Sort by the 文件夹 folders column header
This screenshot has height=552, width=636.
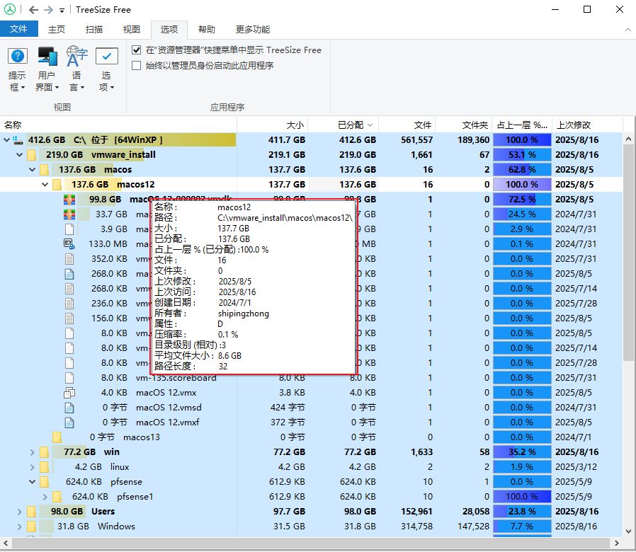pyautogui.click(x=464, y=125)
